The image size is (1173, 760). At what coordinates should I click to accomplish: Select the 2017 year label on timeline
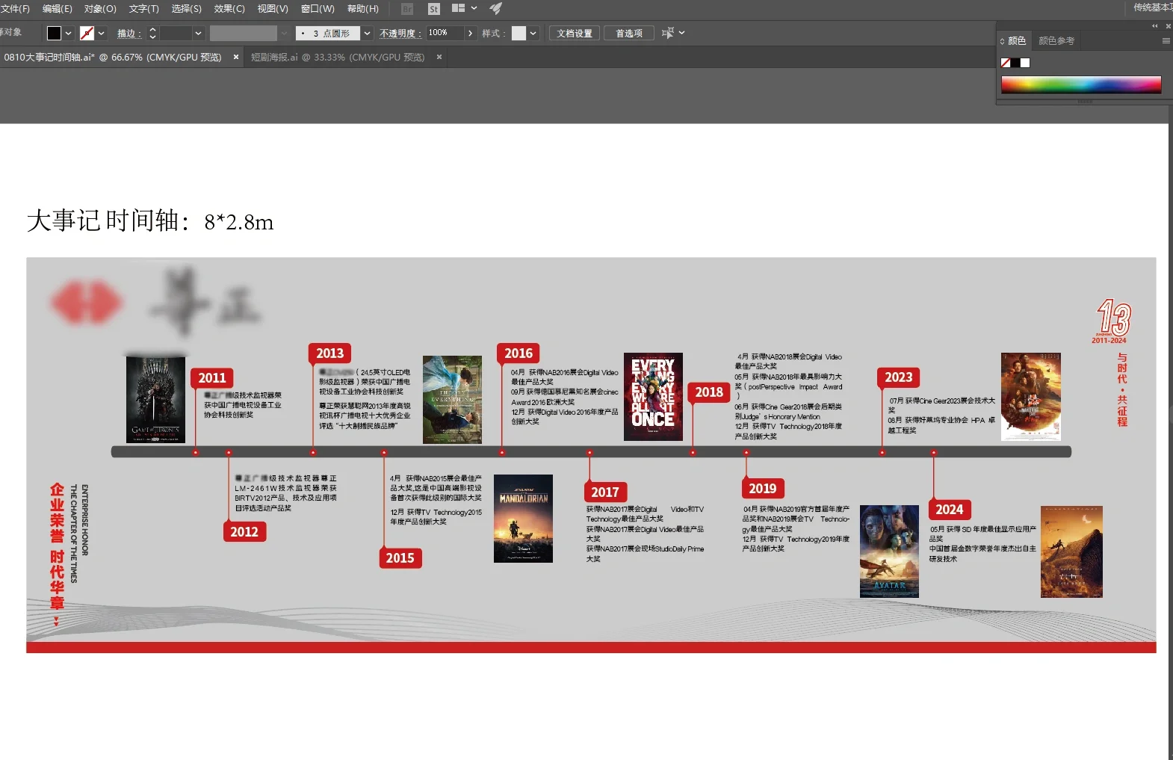click(x=605, y=492)
